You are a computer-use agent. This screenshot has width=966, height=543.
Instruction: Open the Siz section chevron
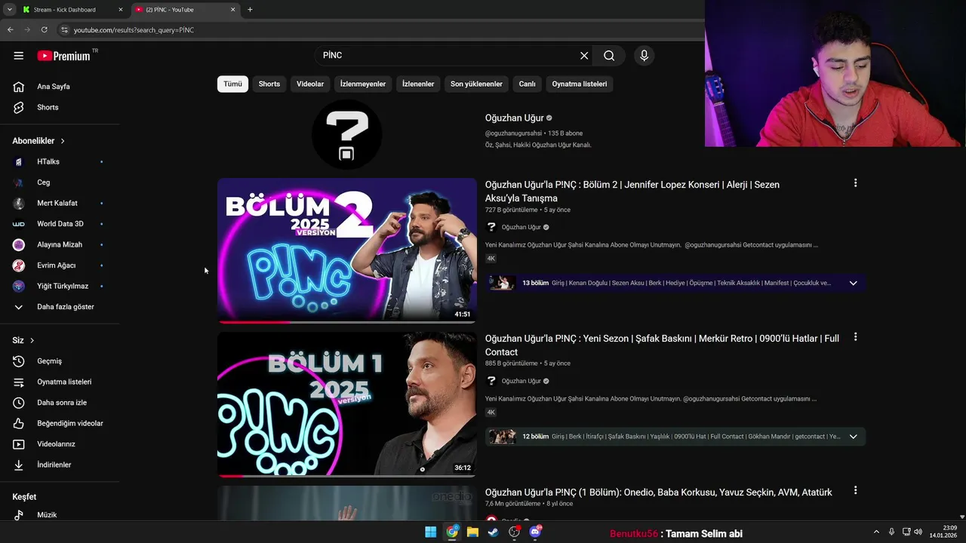coord(32,341)
